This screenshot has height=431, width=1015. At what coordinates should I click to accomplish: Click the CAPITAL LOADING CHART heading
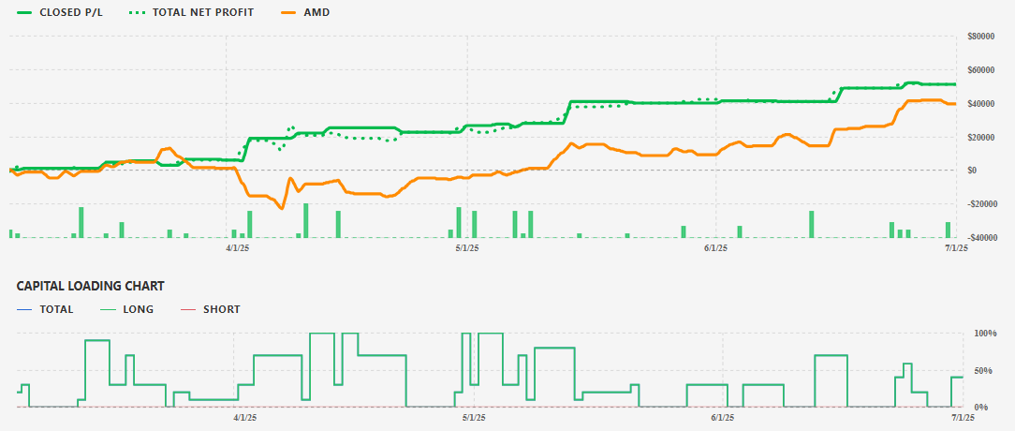point(90,286)
